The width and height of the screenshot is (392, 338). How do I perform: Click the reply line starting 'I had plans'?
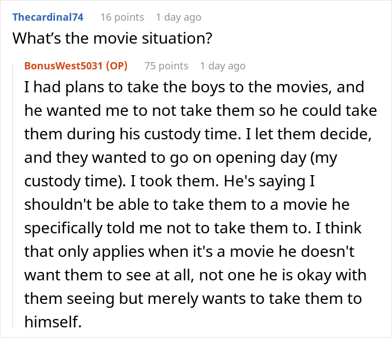click(194, 87)
